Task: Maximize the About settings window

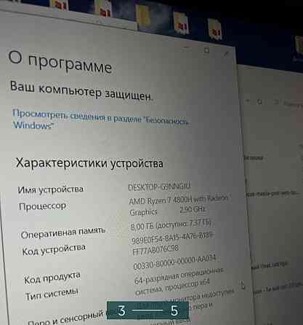Action: (206, 50)
